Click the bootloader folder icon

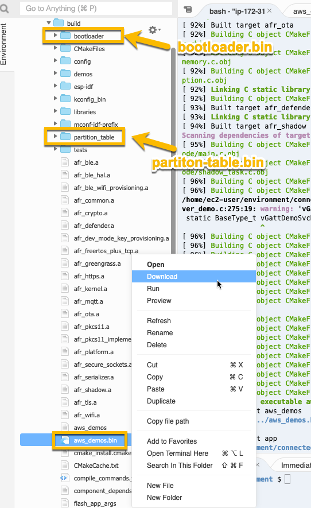click(x=65, y=36)
